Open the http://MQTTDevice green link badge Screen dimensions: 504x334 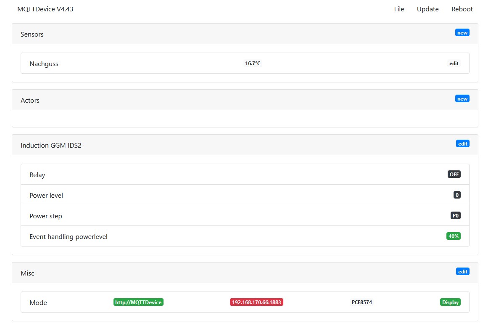[x=138, y=302]
